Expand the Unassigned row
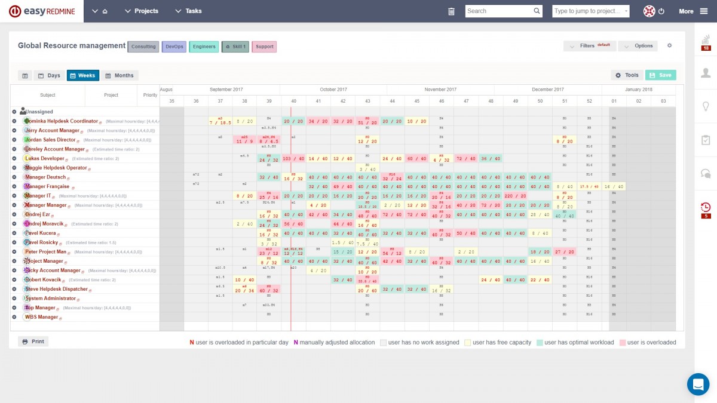Image resolution: width=717 pixels, height=403 pixels. [14, 112]
